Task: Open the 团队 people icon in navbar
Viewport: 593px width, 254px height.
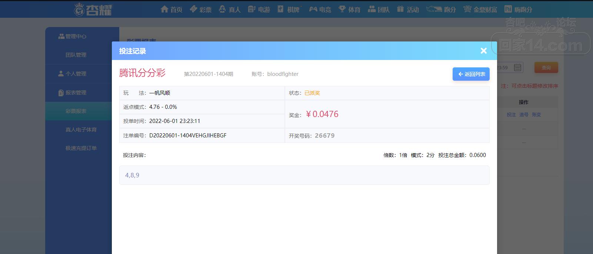Action: coord(372,9)
